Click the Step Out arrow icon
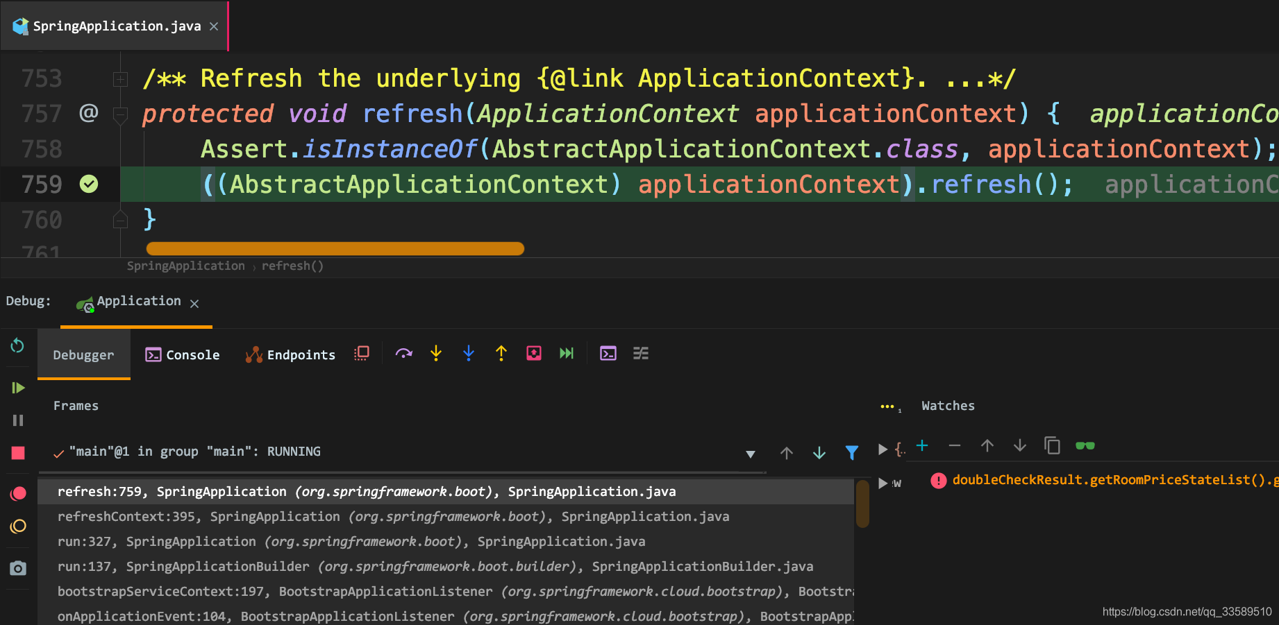Image resolution: width=1279 pixels, height=625 pixels. click(x=501, y=354)
